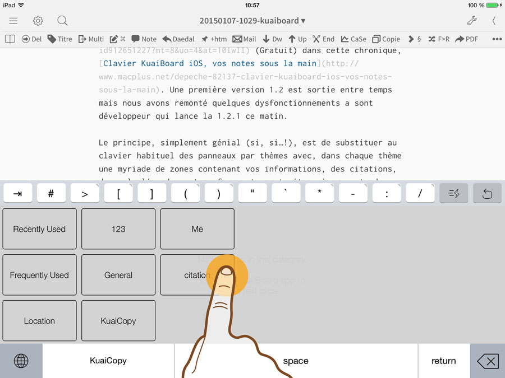Insert the backtick key
This screenshot has width=505, height=378.
point(286,193)
